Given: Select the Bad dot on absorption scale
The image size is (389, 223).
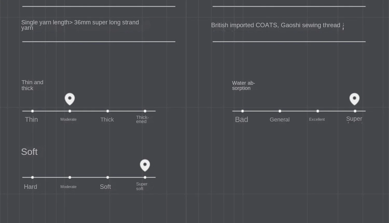Looking at the screenshot, I should (x=242, y=111).
